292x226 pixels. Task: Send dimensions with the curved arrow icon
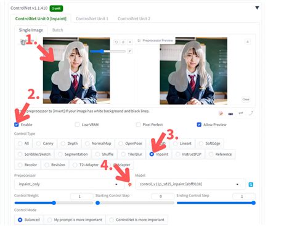251,113
